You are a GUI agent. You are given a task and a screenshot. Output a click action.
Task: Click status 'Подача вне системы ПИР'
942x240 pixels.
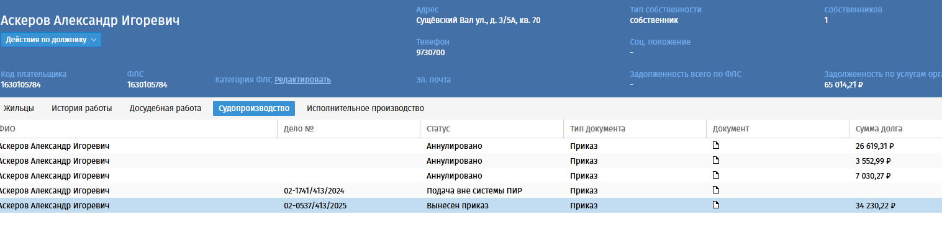tap(474, 191)
